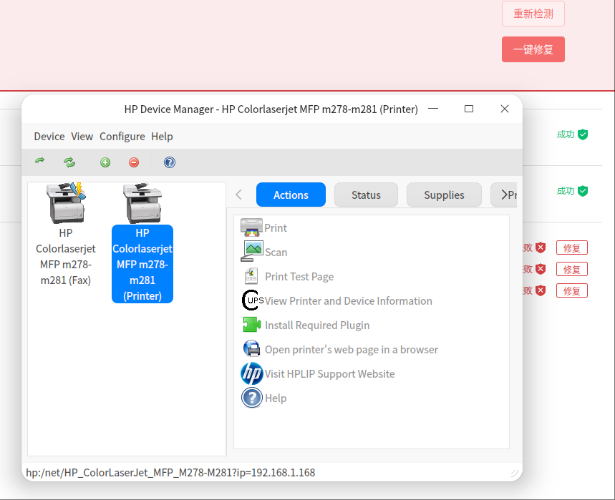Click the HP logo support icon

coord(252,373)
